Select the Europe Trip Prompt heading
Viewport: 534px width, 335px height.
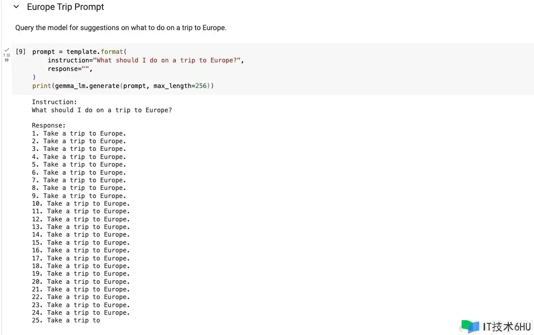pos(66,7)
